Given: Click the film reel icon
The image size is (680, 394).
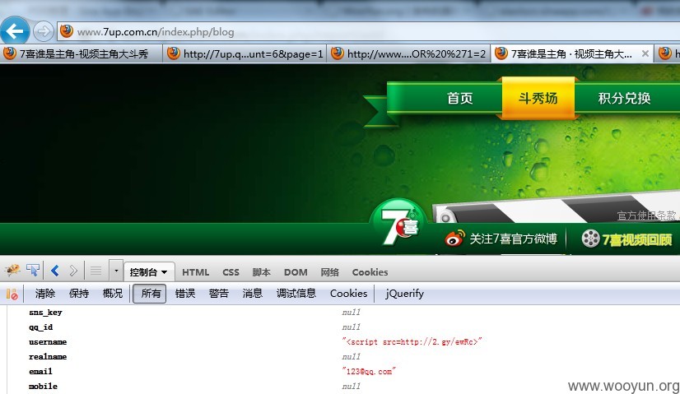Looking at the screenshot, I should point(590,239).
